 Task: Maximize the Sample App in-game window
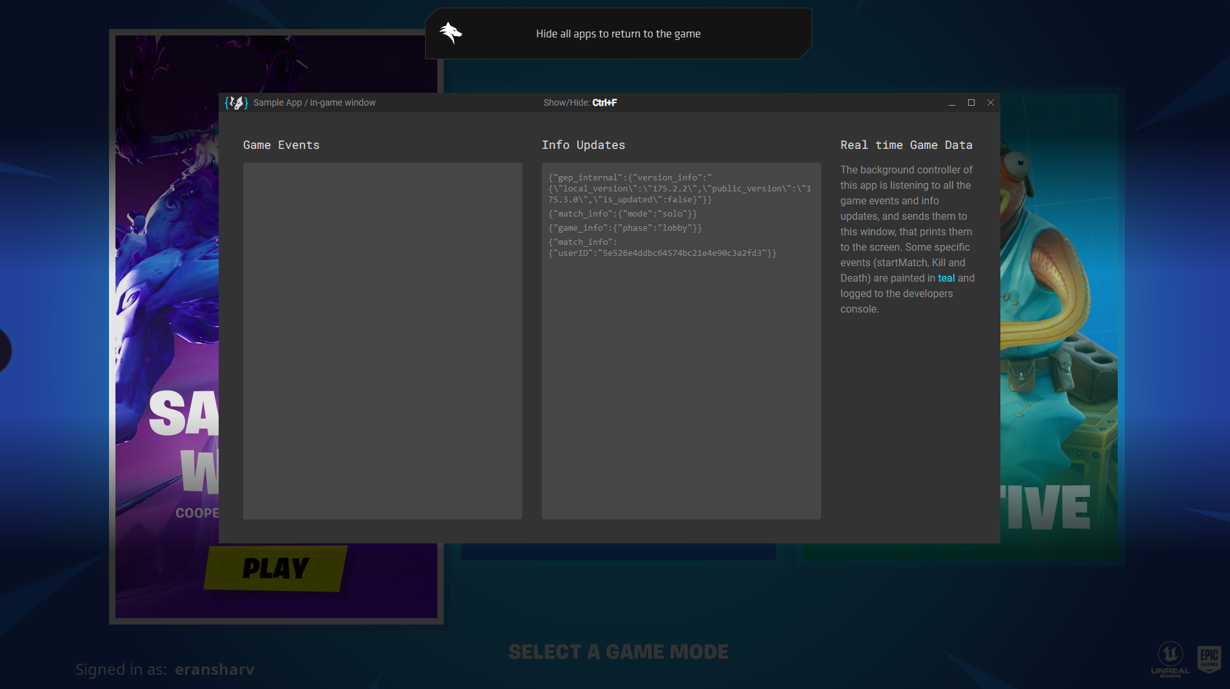pos(971,102)
